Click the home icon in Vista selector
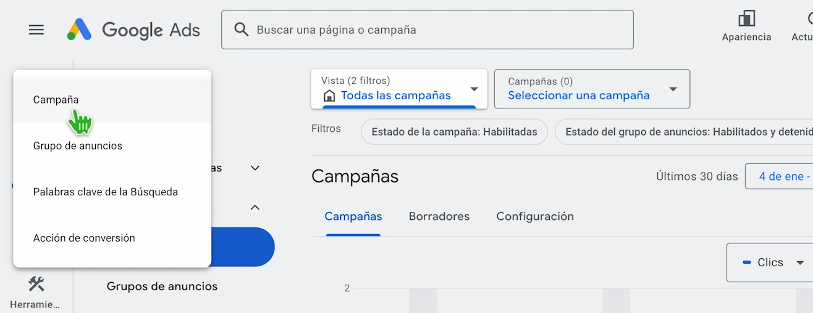This screenshot has width=813, height=313. coord(329,96)
